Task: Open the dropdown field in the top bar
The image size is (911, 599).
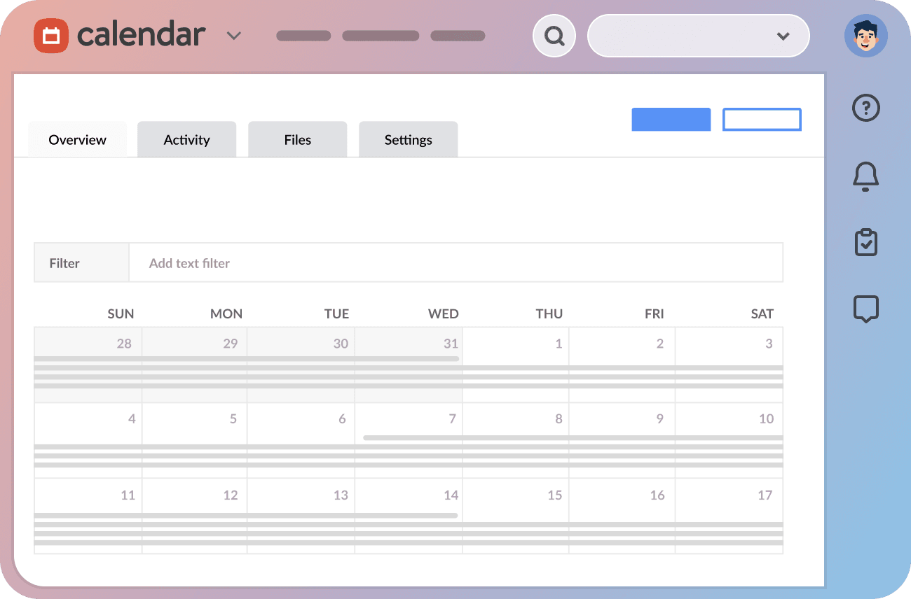Action: [698, 36]
